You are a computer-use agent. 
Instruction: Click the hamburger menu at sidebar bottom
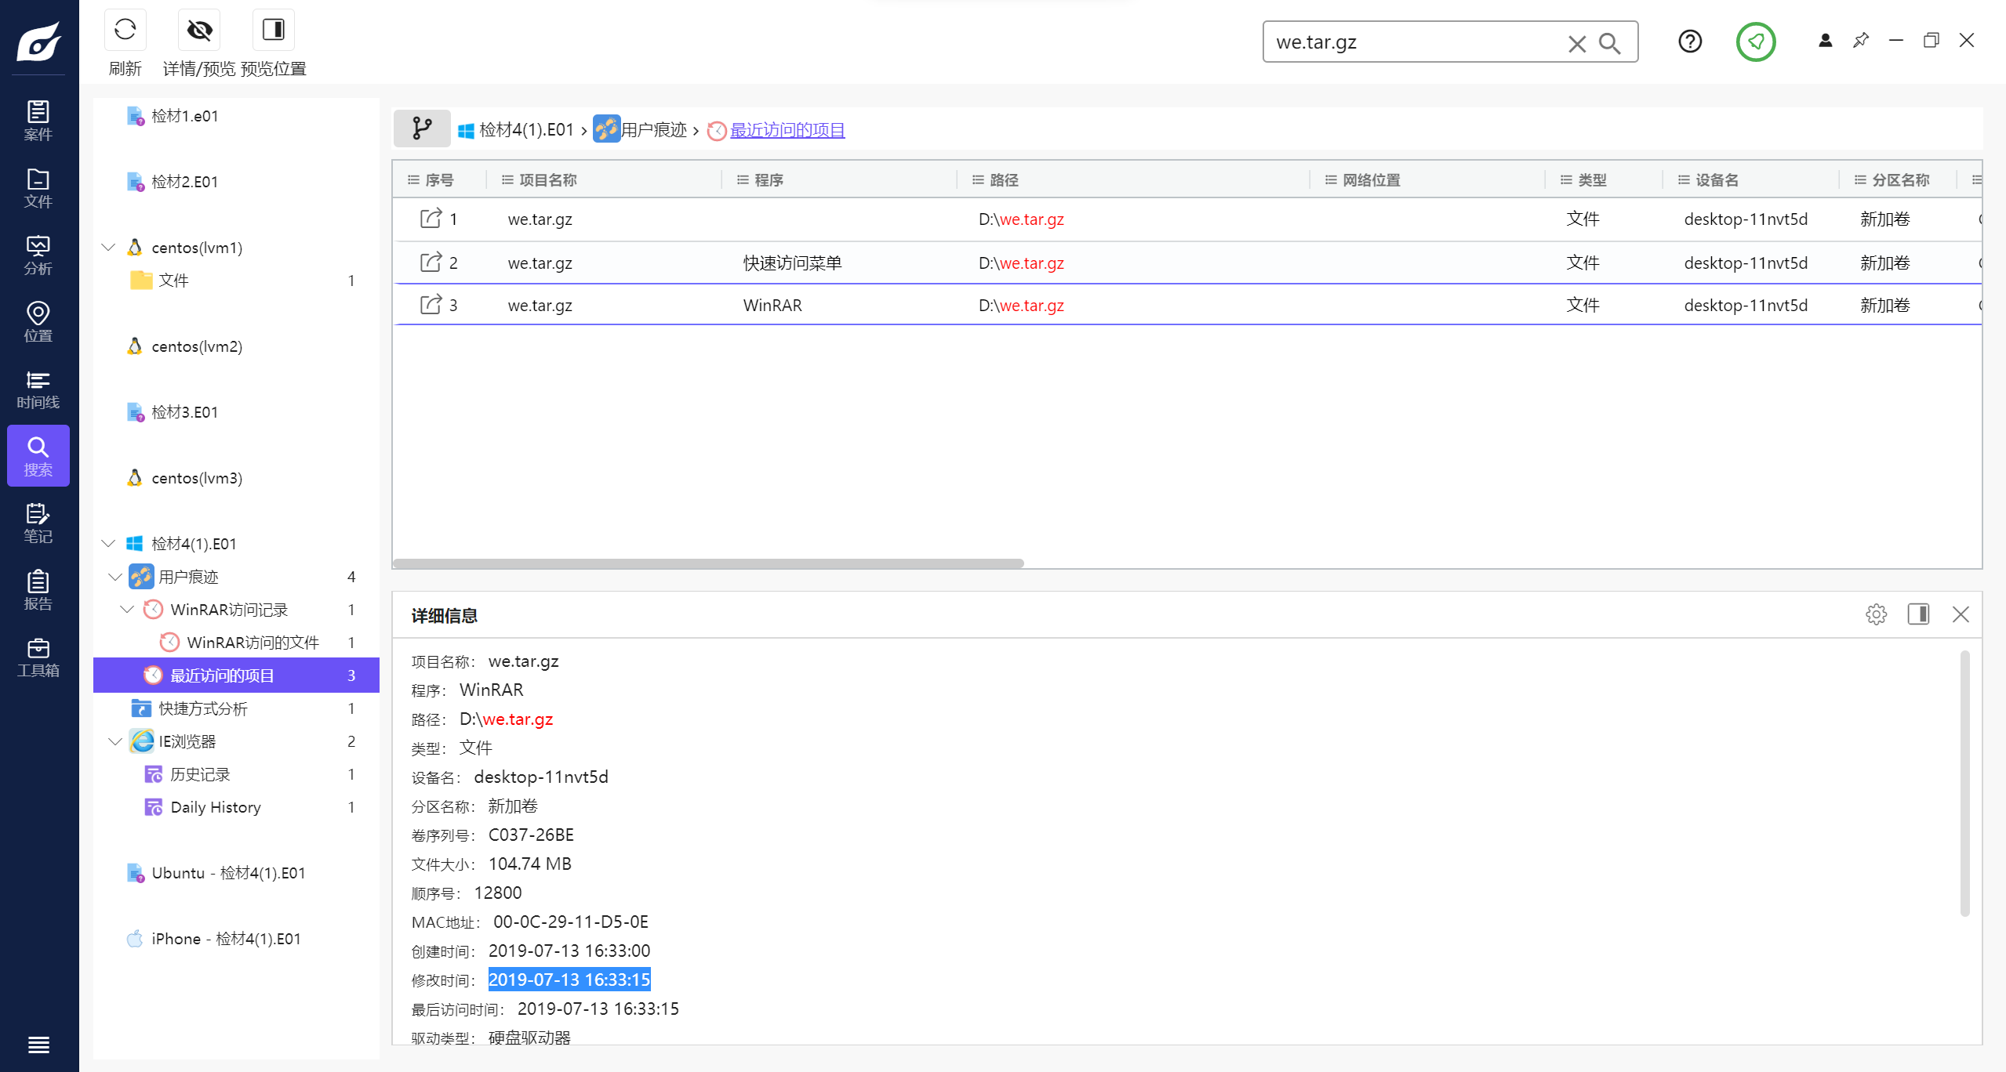pyautogui.click(x=38, y=1044)
